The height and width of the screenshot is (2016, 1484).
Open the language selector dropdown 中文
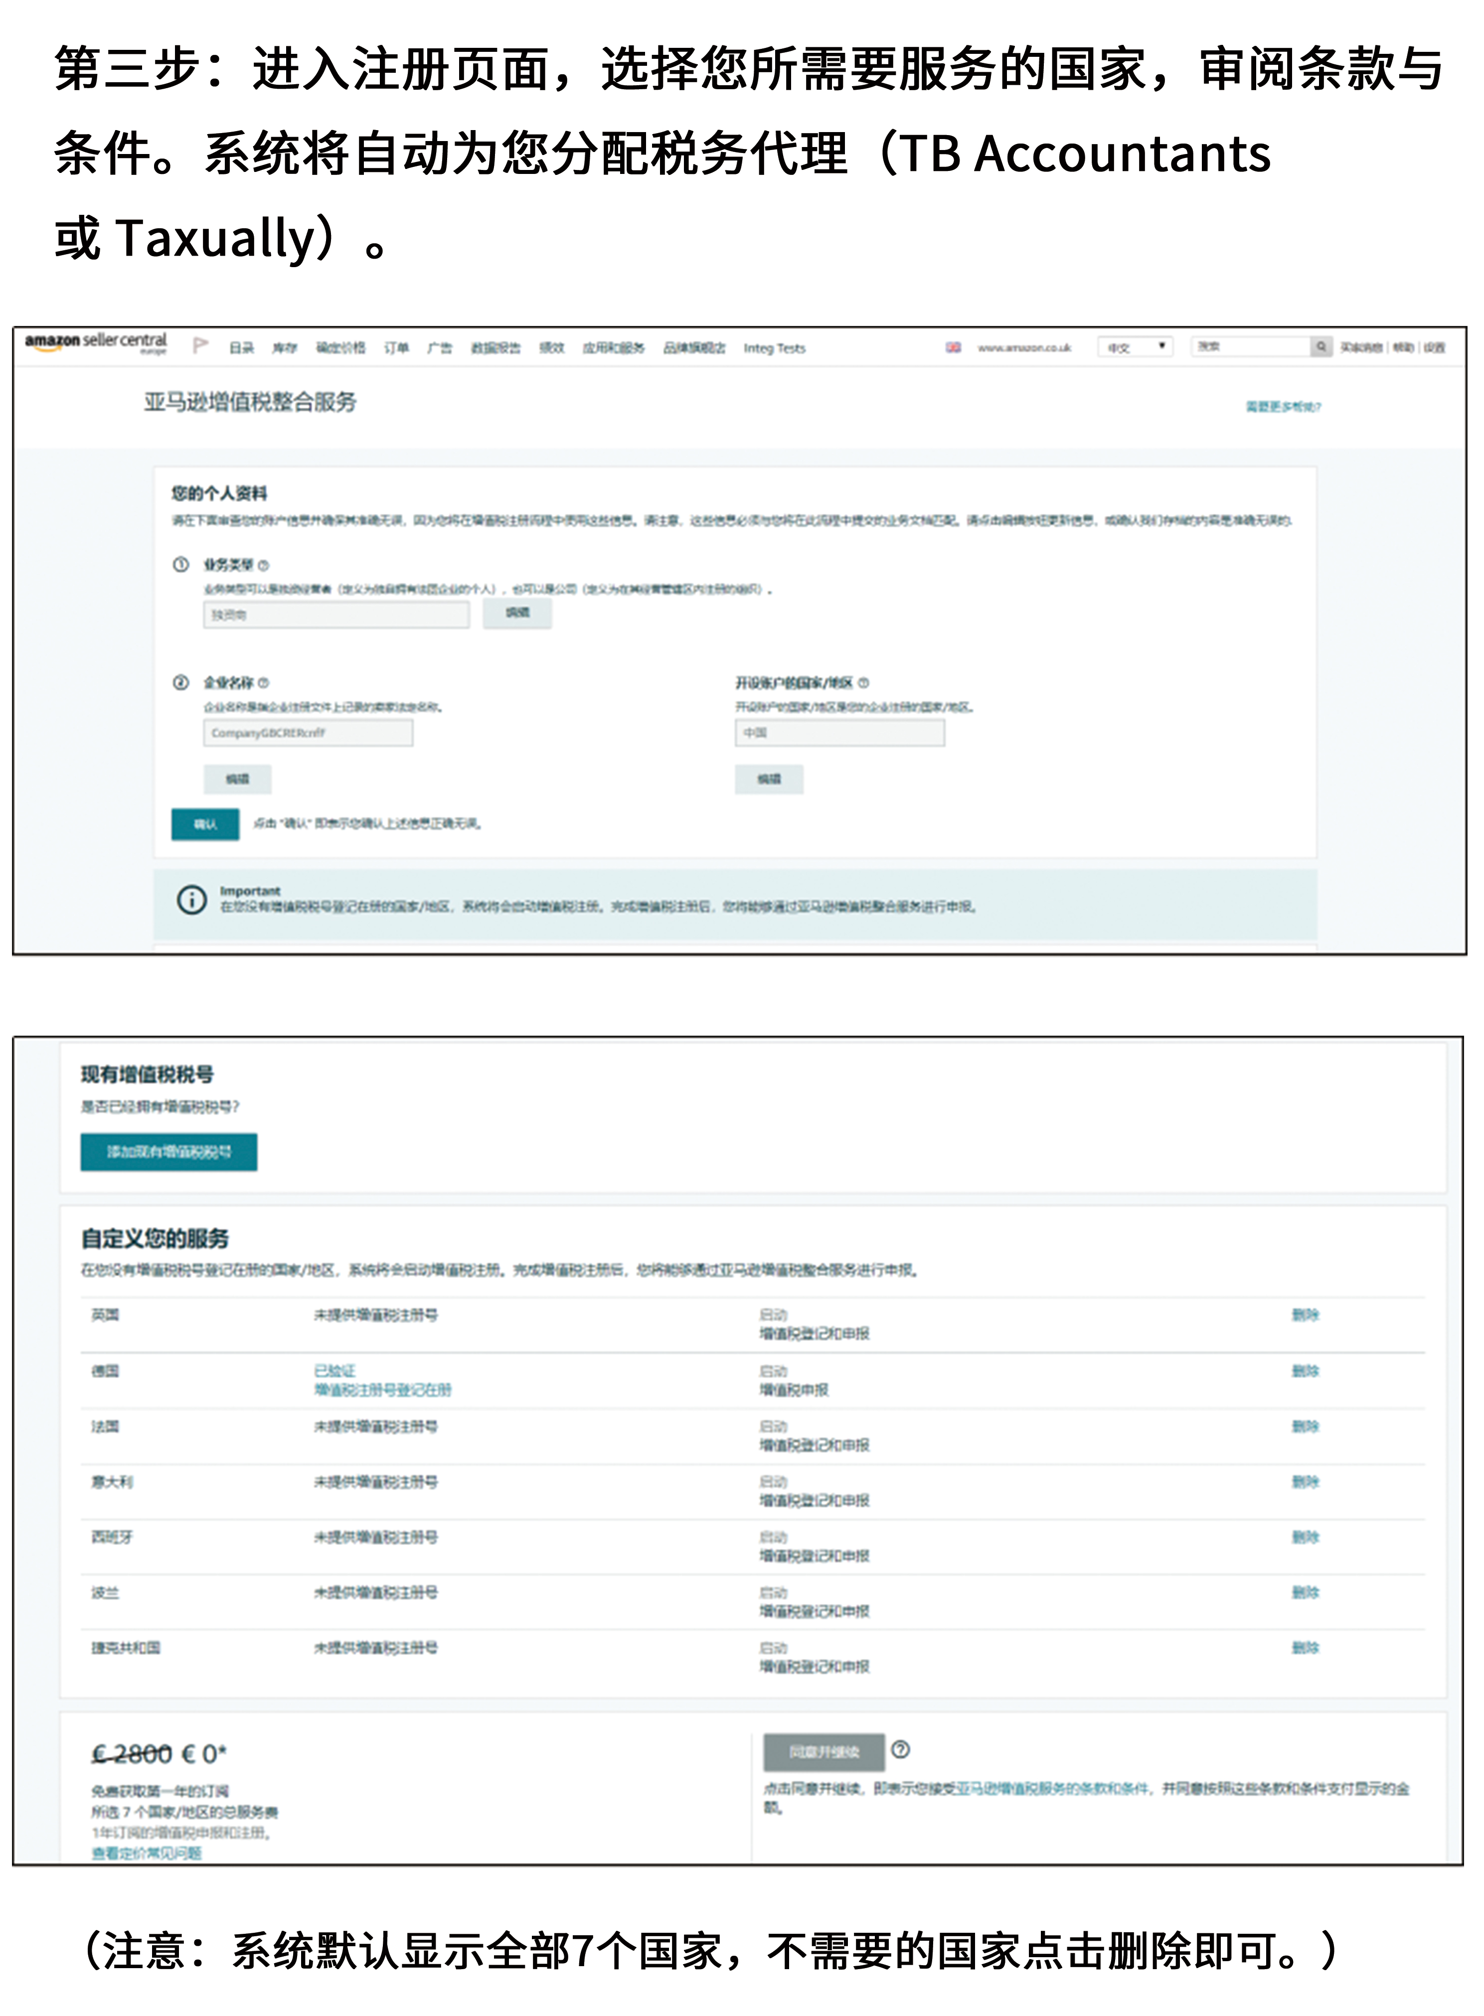click(1135, 346)
